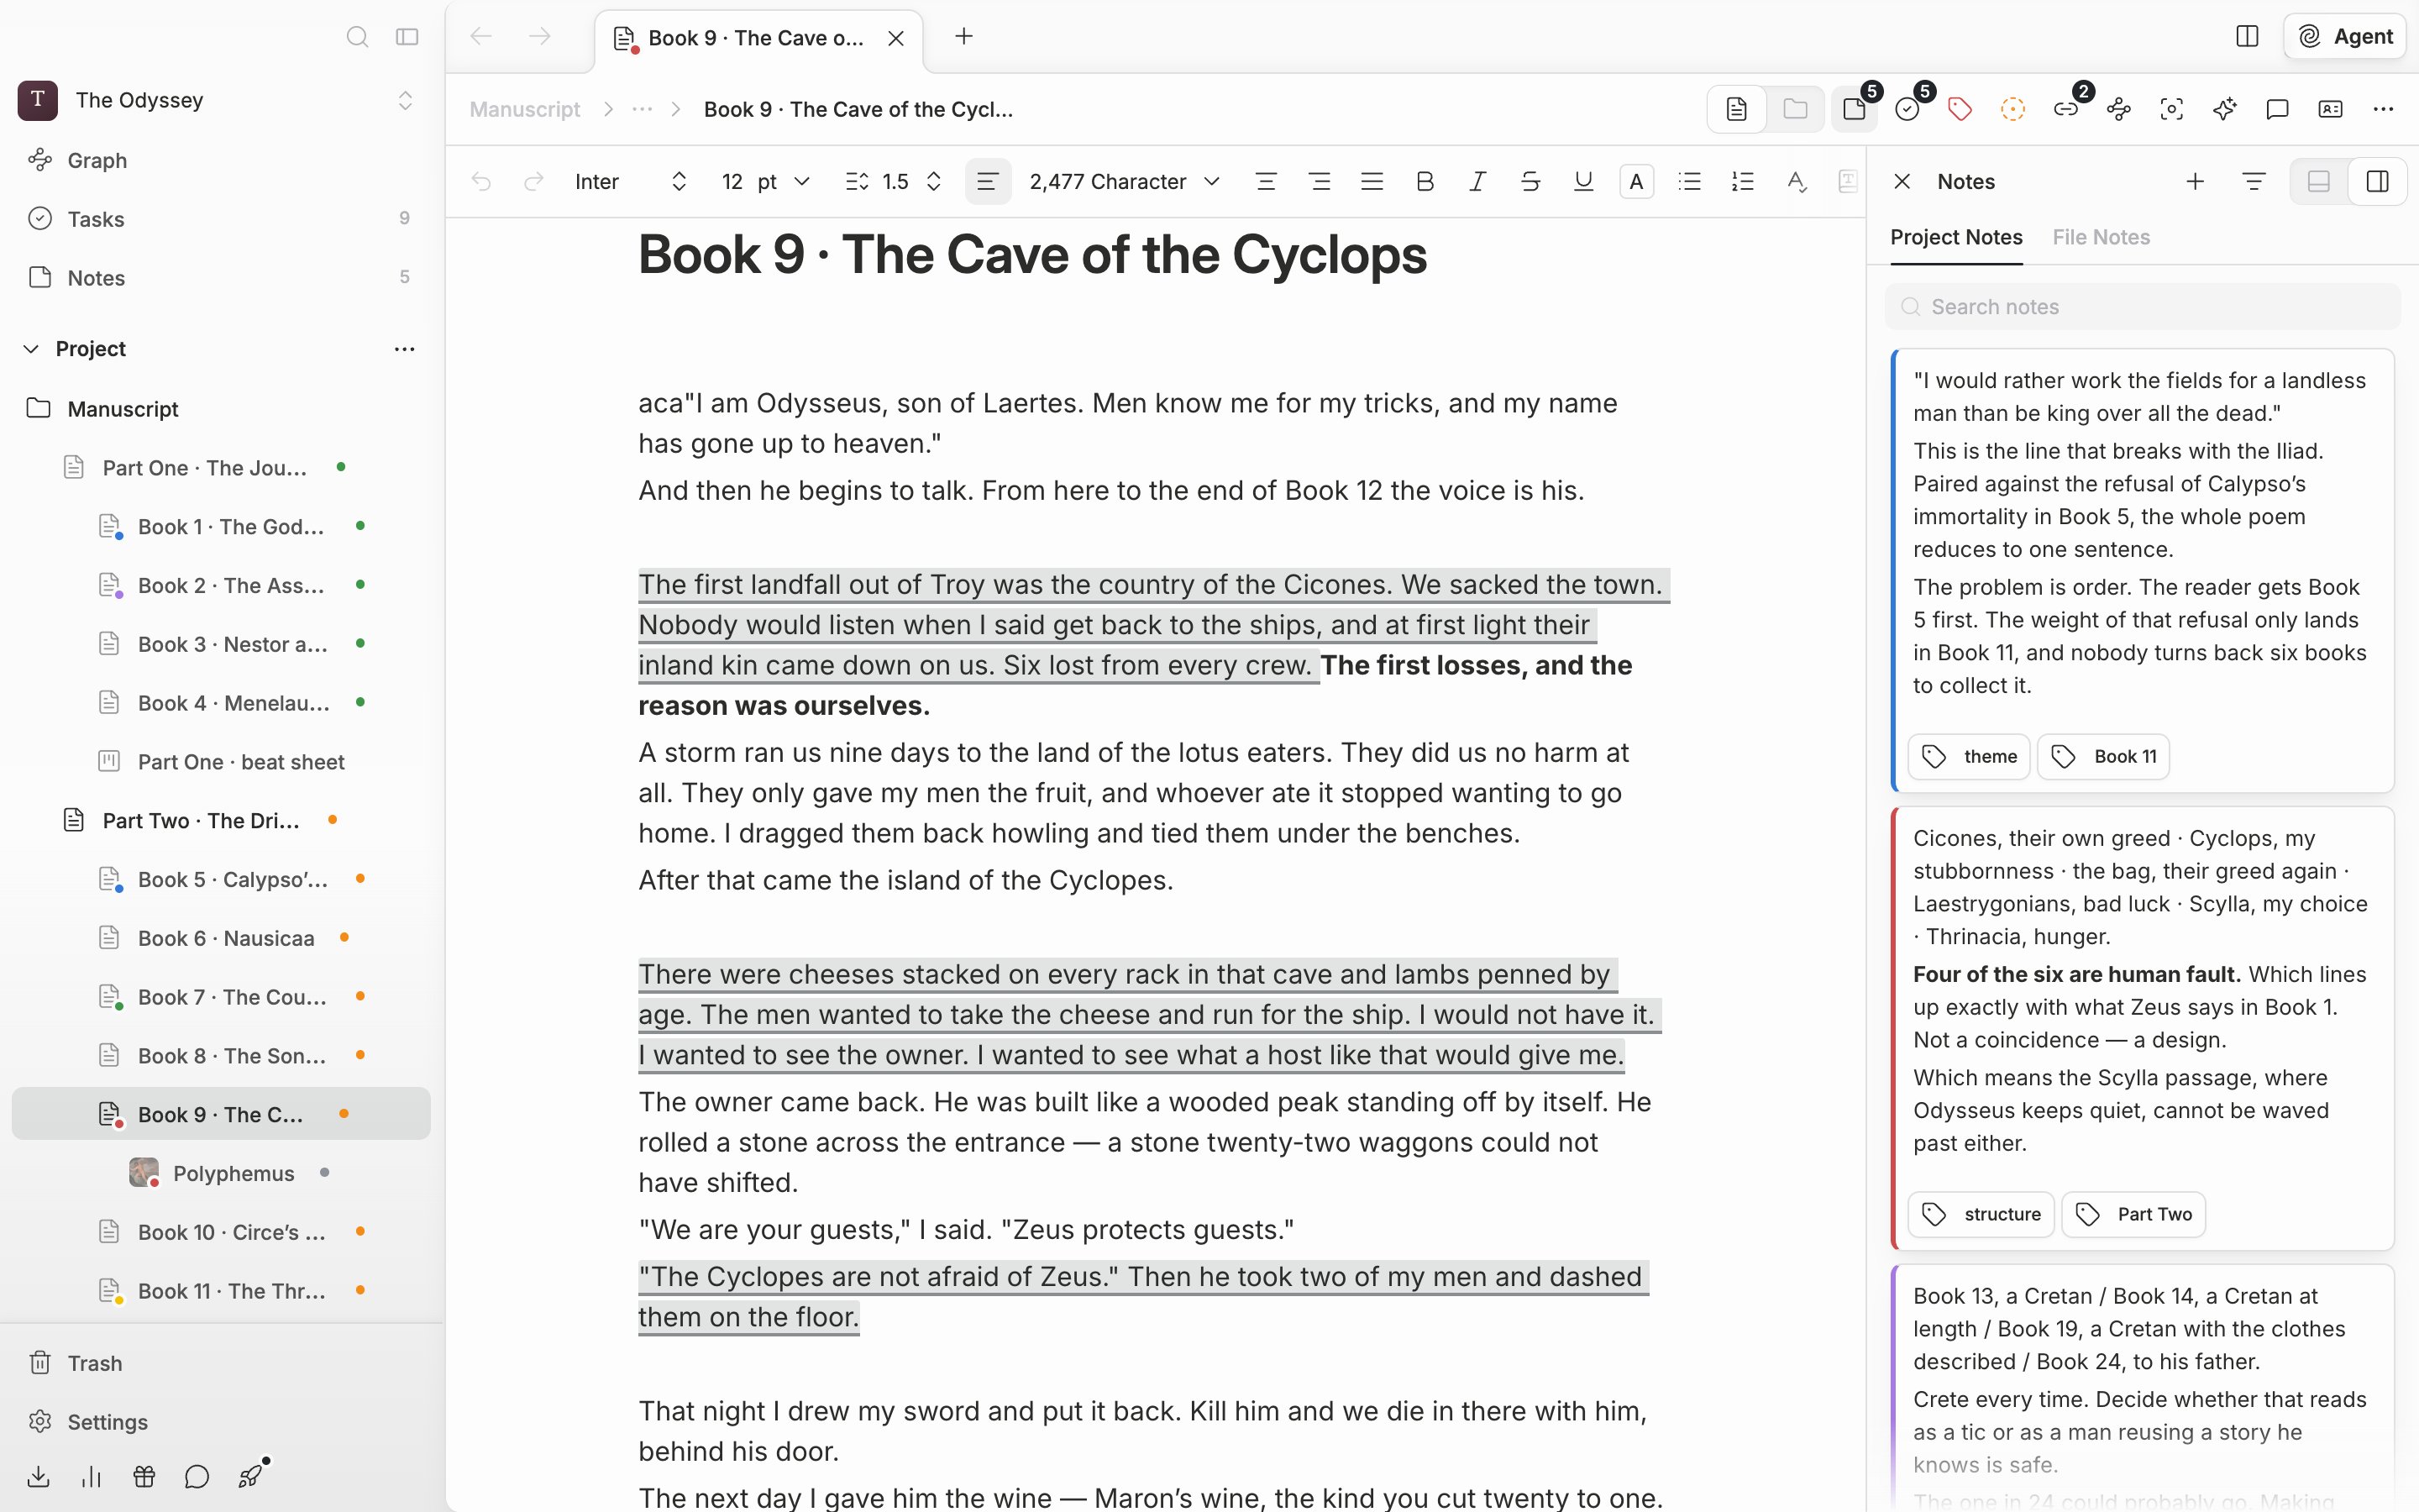The width and height of the screenshot is (2419, 1512).
Task: Open the Inter font family dropdown
Action: coord(631,181)
